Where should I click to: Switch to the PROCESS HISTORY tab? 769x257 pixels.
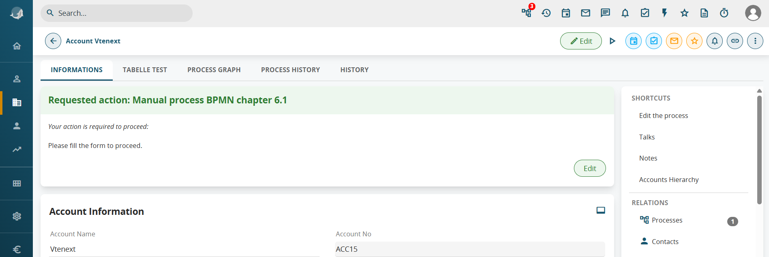290,70
